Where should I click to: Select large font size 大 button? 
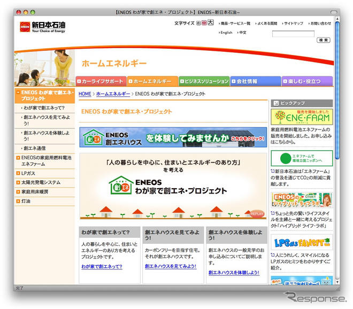[x=211, y=22]
